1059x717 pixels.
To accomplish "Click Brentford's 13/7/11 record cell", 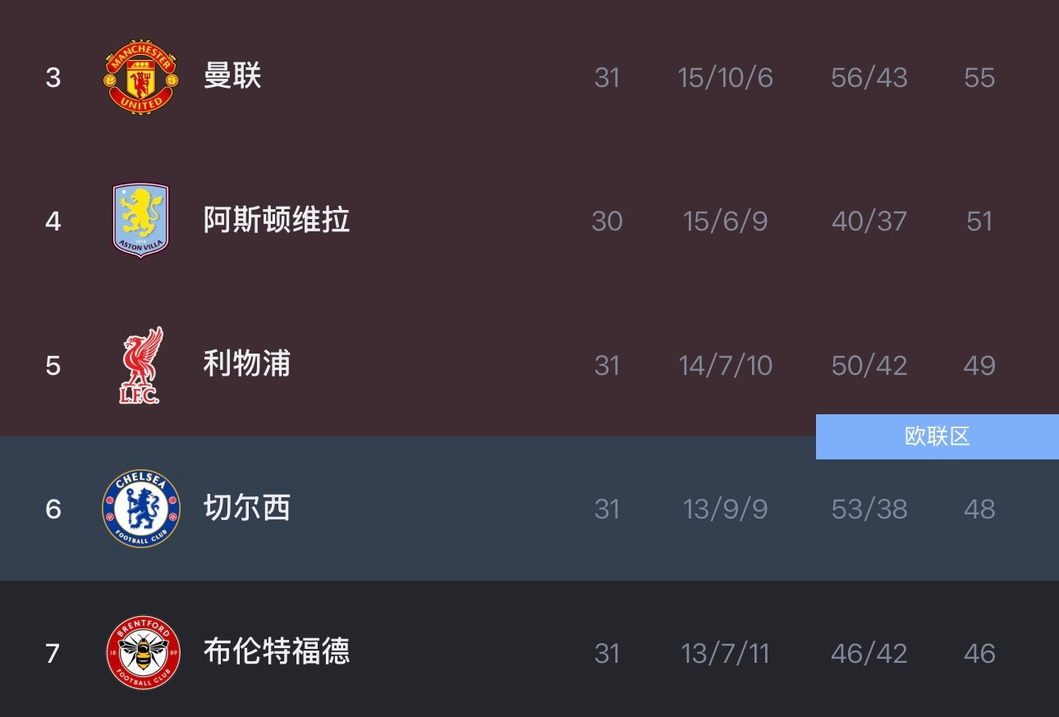I will pos(725,653).
